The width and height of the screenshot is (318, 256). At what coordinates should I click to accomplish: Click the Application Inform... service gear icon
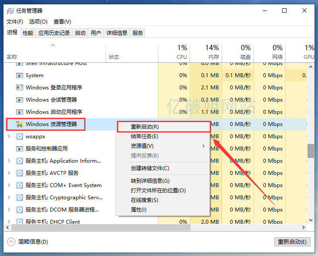(x=20, y=161)
